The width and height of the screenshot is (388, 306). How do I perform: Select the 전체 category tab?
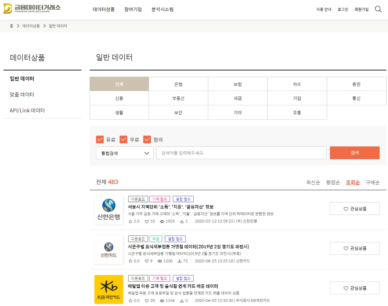pyautogui.click(x=119, y=84)
